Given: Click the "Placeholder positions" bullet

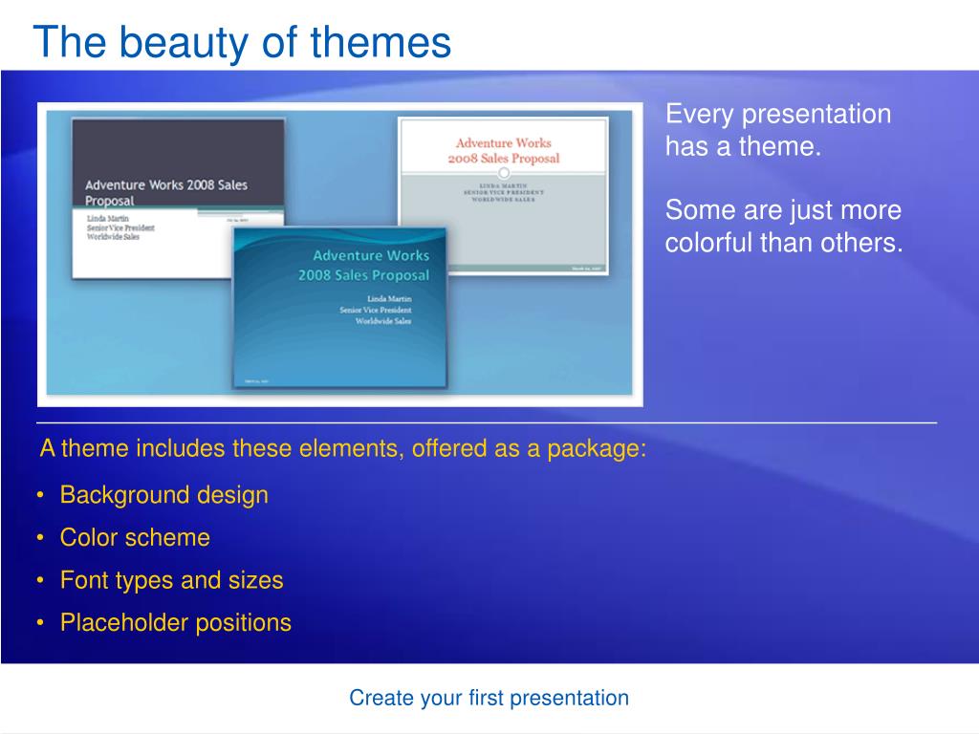Looking at the screenshot, I should coord(176,622).
